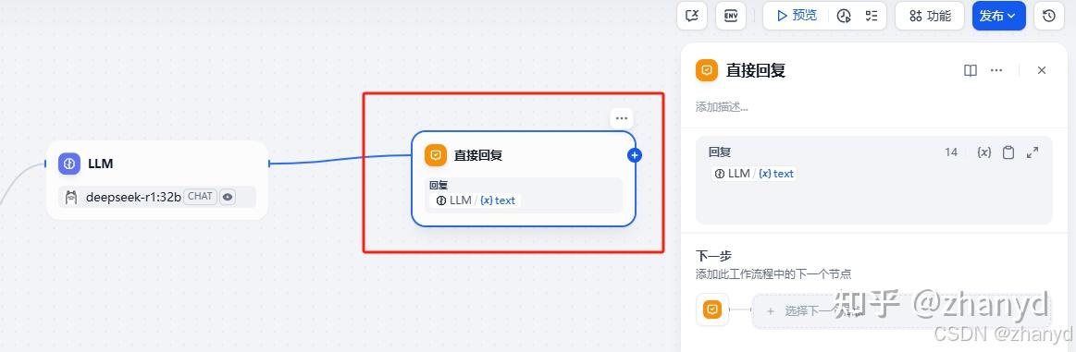Open the 发布 publish dropdown

[998, 16]
